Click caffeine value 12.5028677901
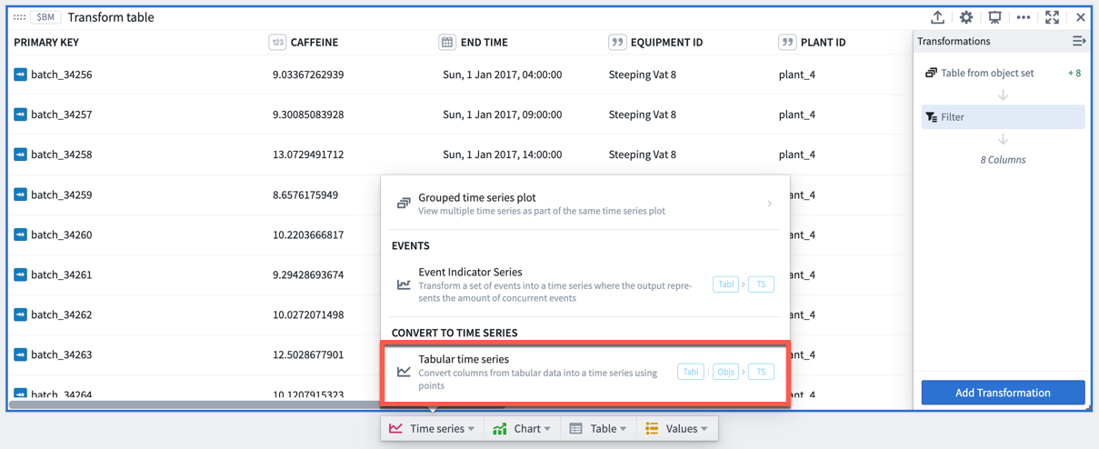Image resolution: width=1099 pixels, height=449 pixels. click(308, 354)
